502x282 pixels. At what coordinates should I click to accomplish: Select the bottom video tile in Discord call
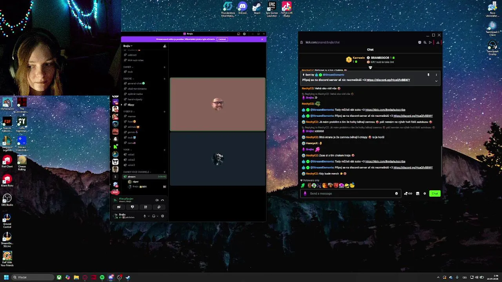tap(218, 159)
